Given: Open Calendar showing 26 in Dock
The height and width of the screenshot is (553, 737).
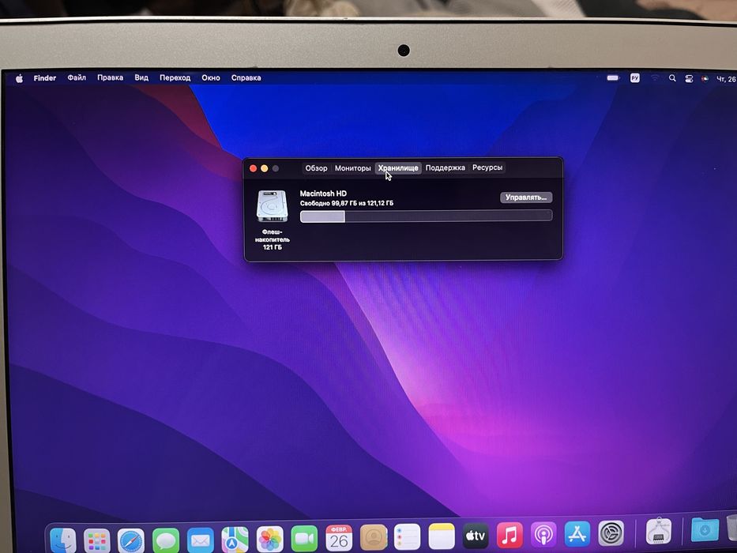Looking at the screenshot, I should 339,538.
